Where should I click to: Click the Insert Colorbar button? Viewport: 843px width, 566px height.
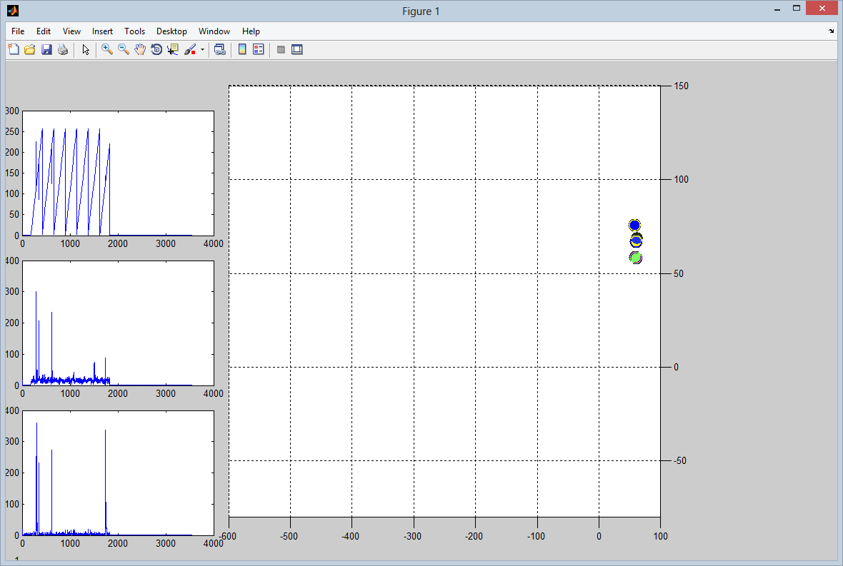(x=242, y=49)
